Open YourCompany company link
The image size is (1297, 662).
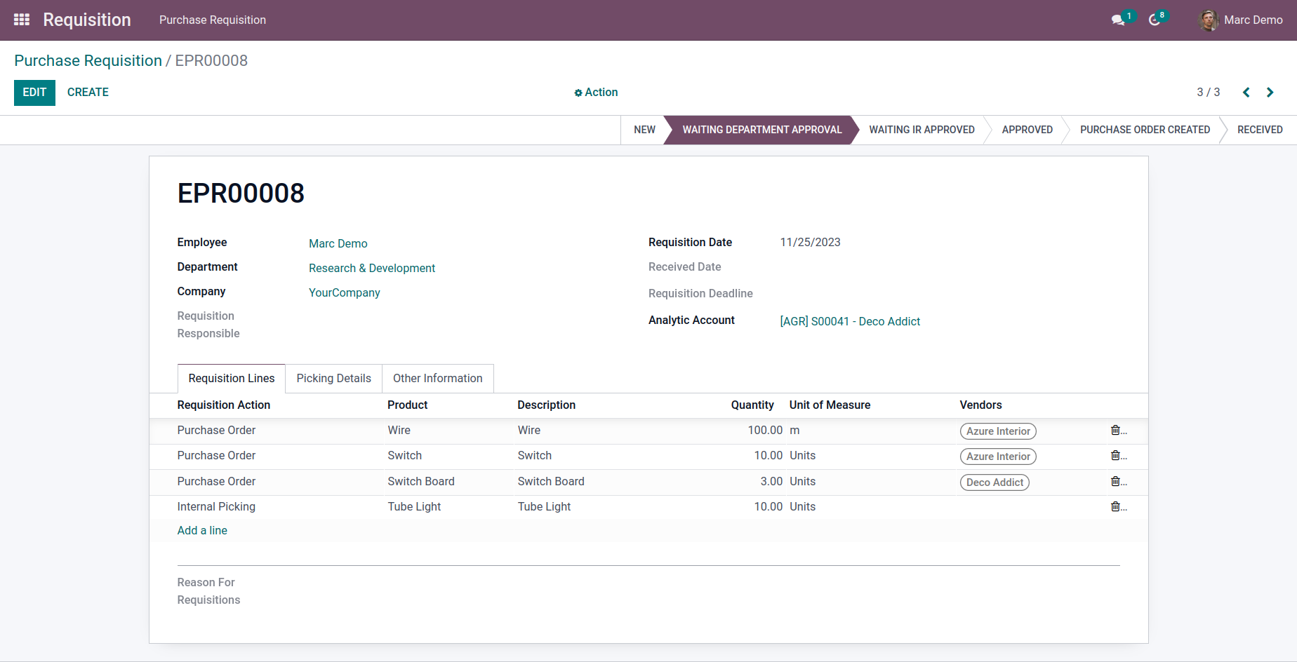(345, 292)
